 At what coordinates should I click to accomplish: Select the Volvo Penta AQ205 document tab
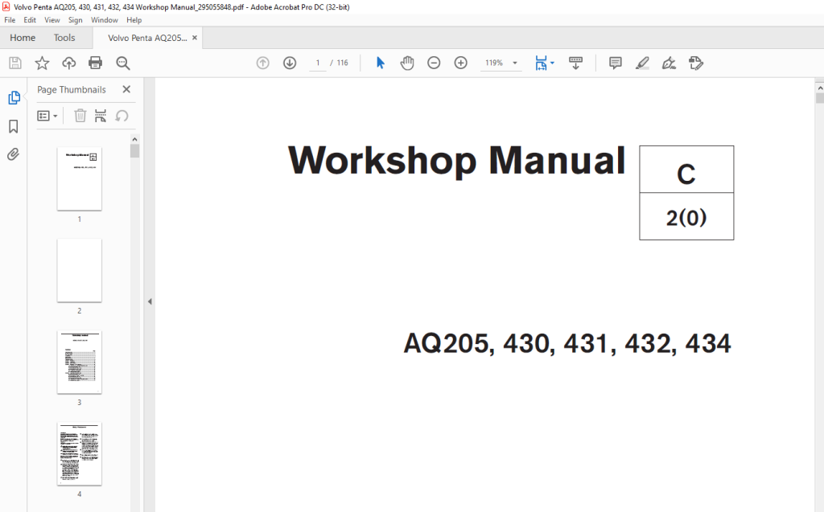147,38
